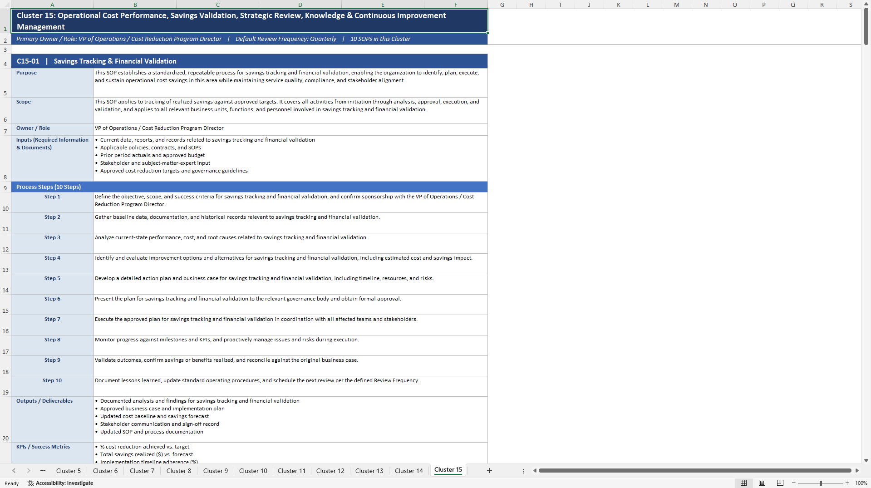Open the Cluster 9 sheet tab

click(216, 471)
